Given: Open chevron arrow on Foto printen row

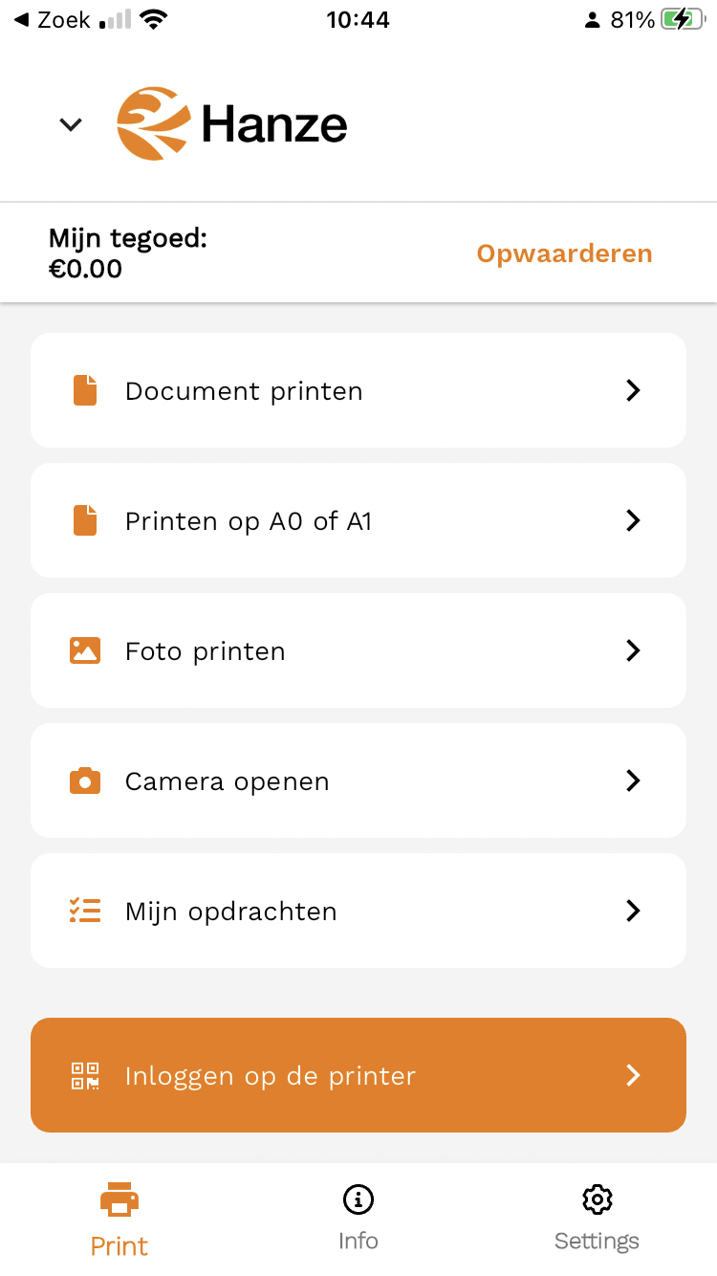Looking at the screenshot, I should point(632,650).
